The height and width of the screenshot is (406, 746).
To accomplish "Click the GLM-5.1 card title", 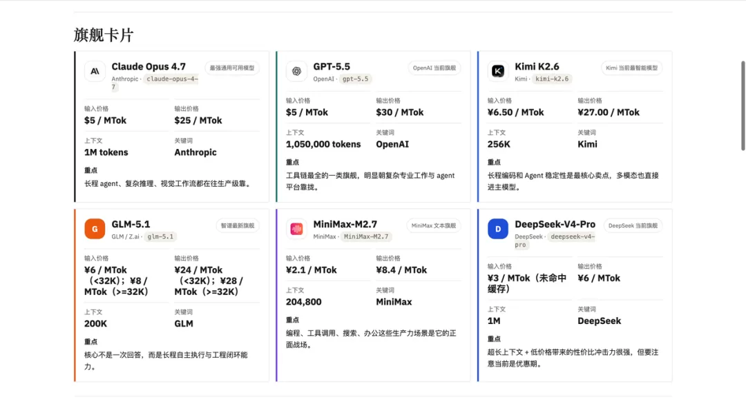I will (x=131, y=224).
